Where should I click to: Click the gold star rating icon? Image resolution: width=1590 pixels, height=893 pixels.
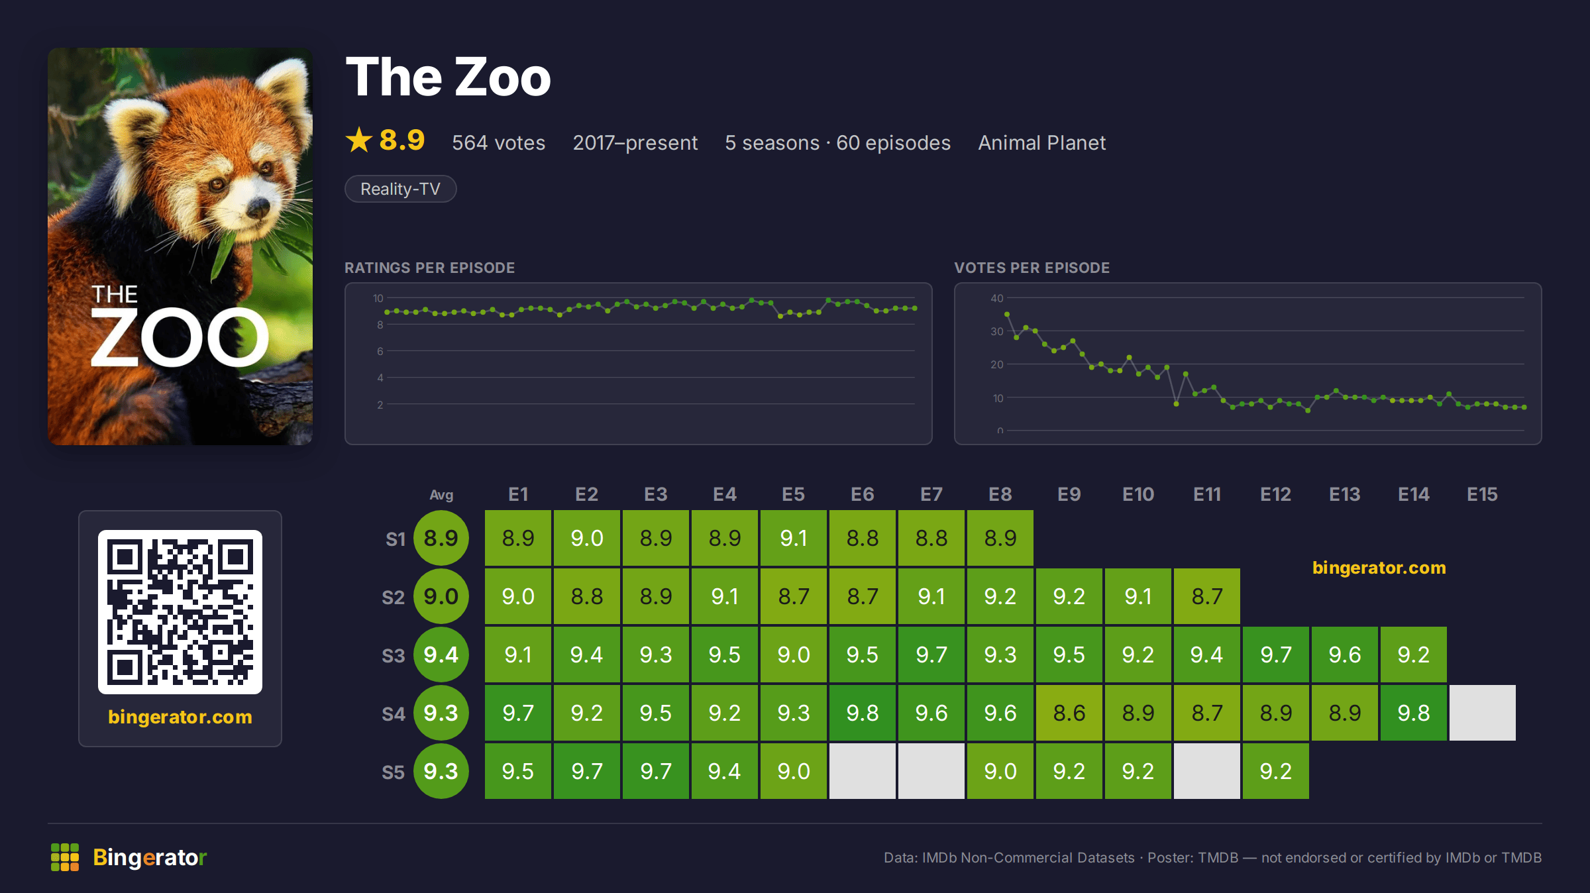[359, 140]
